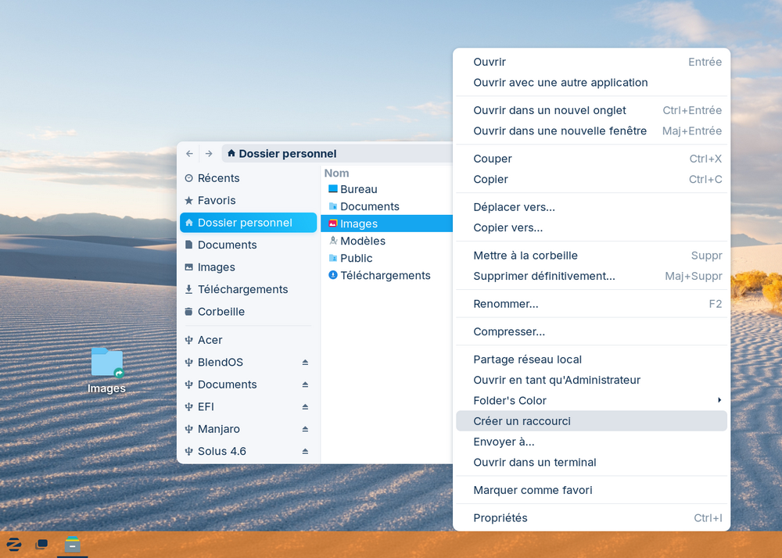The height and width of the screenshot is (558, 782).
Task: Click the forward navigation arrow
Action: pos(209,154)
